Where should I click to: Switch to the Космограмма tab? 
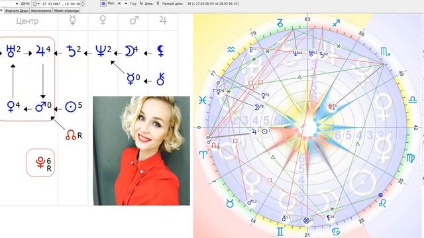(x=41, y=11)
